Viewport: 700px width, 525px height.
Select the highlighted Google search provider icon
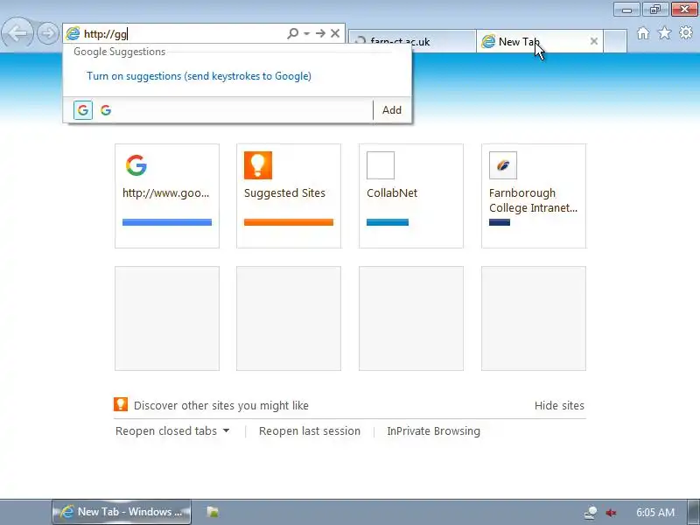click(x=83, y=110)
